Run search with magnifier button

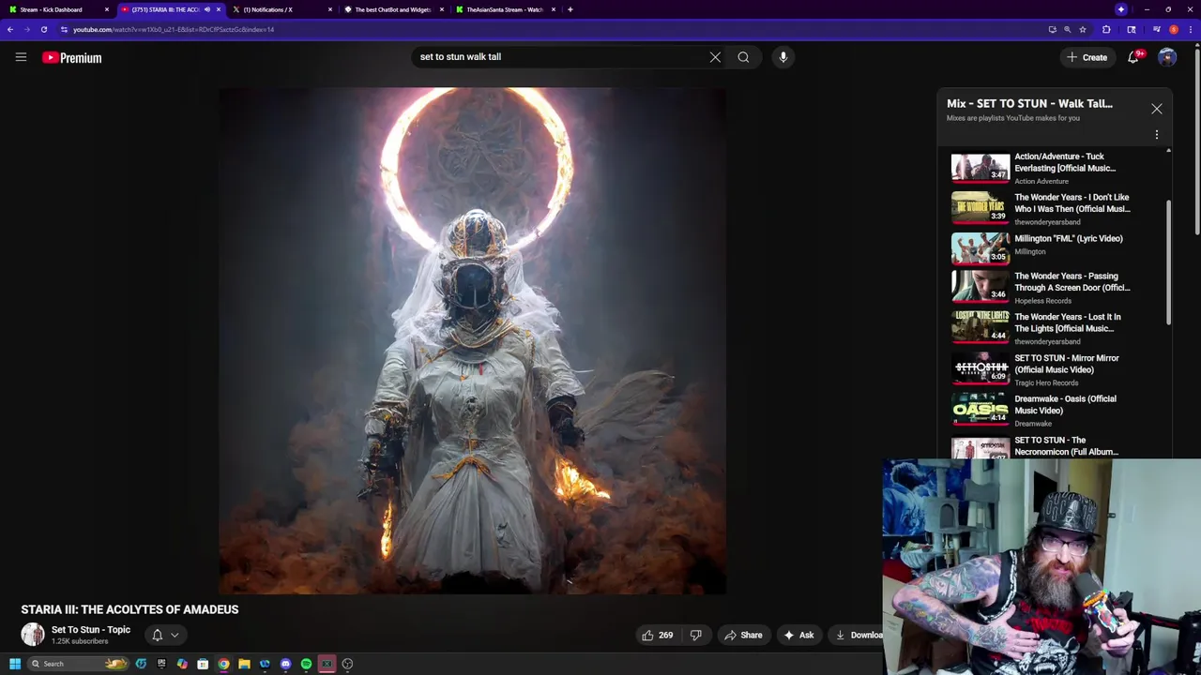pyautogui.click(x=743, y=57)
